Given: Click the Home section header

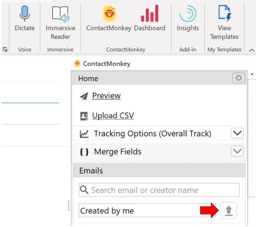Looking at the screenshot, I should pos(159,78).
